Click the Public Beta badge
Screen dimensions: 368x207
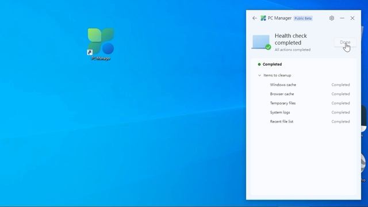pyautogui.click(x=303, y=18)
